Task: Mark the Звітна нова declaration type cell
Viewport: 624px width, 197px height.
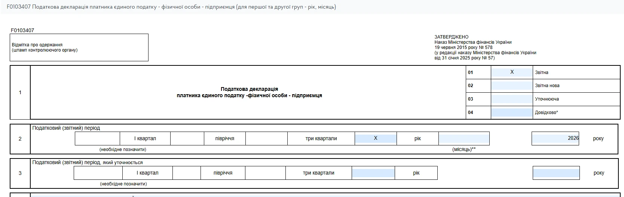Action: tap(512, 86)
